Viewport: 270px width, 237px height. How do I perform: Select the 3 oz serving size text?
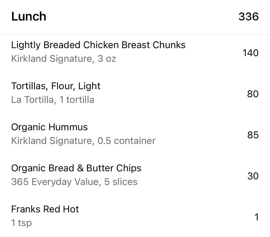click(107, 59)
